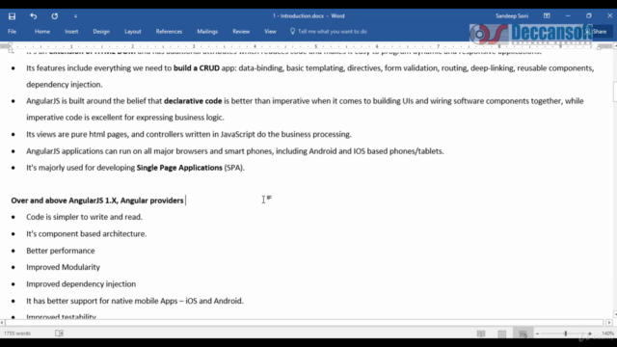Viewport: 617px width, 347px height.
Task: Undo the last action
Action: tap(34, 16)
